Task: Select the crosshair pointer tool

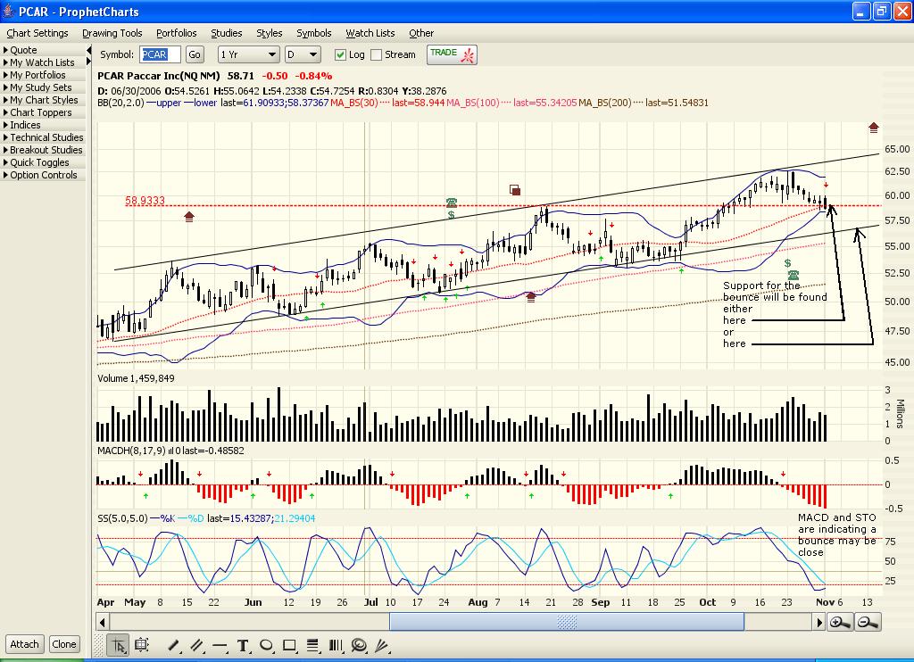Action: [x=119, y=645]
